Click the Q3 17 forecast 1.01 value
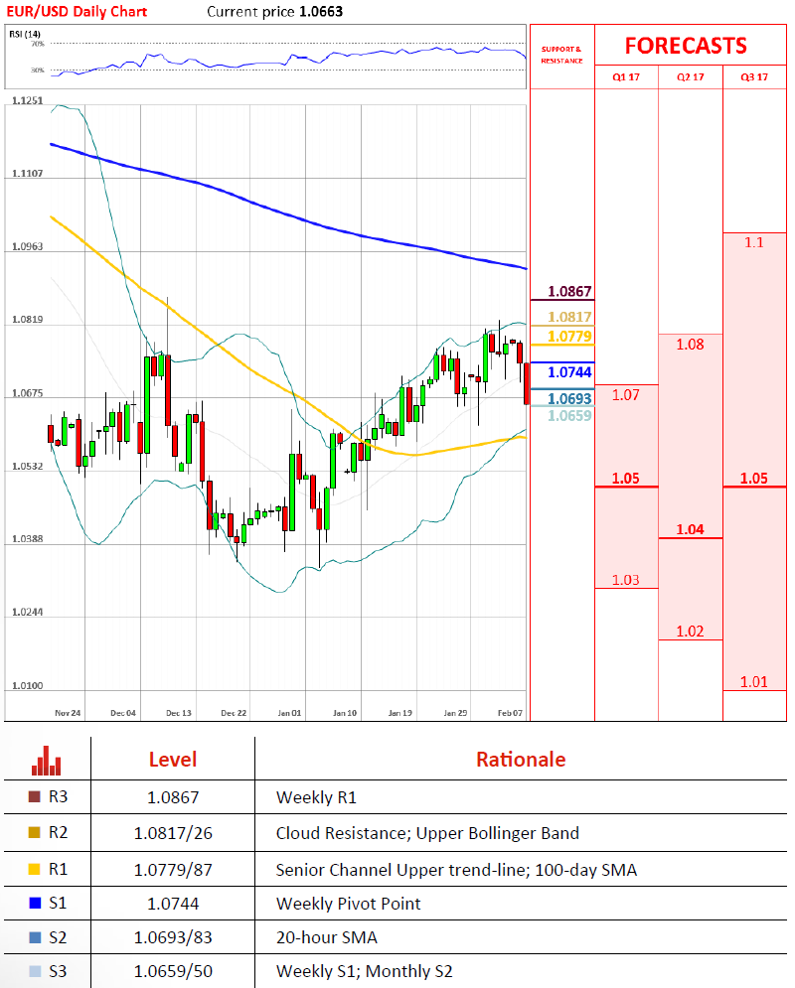The width and height of the screenshot is (795, 988). pos(754,682)
